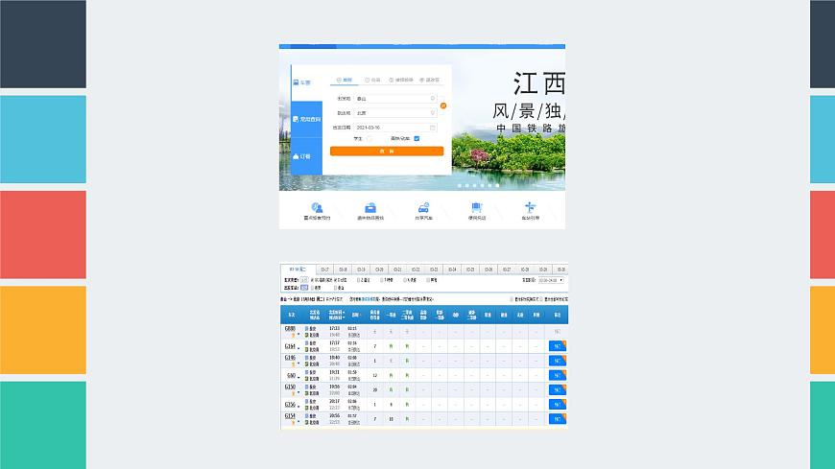Select the refund and change tab

click(430, 80)
